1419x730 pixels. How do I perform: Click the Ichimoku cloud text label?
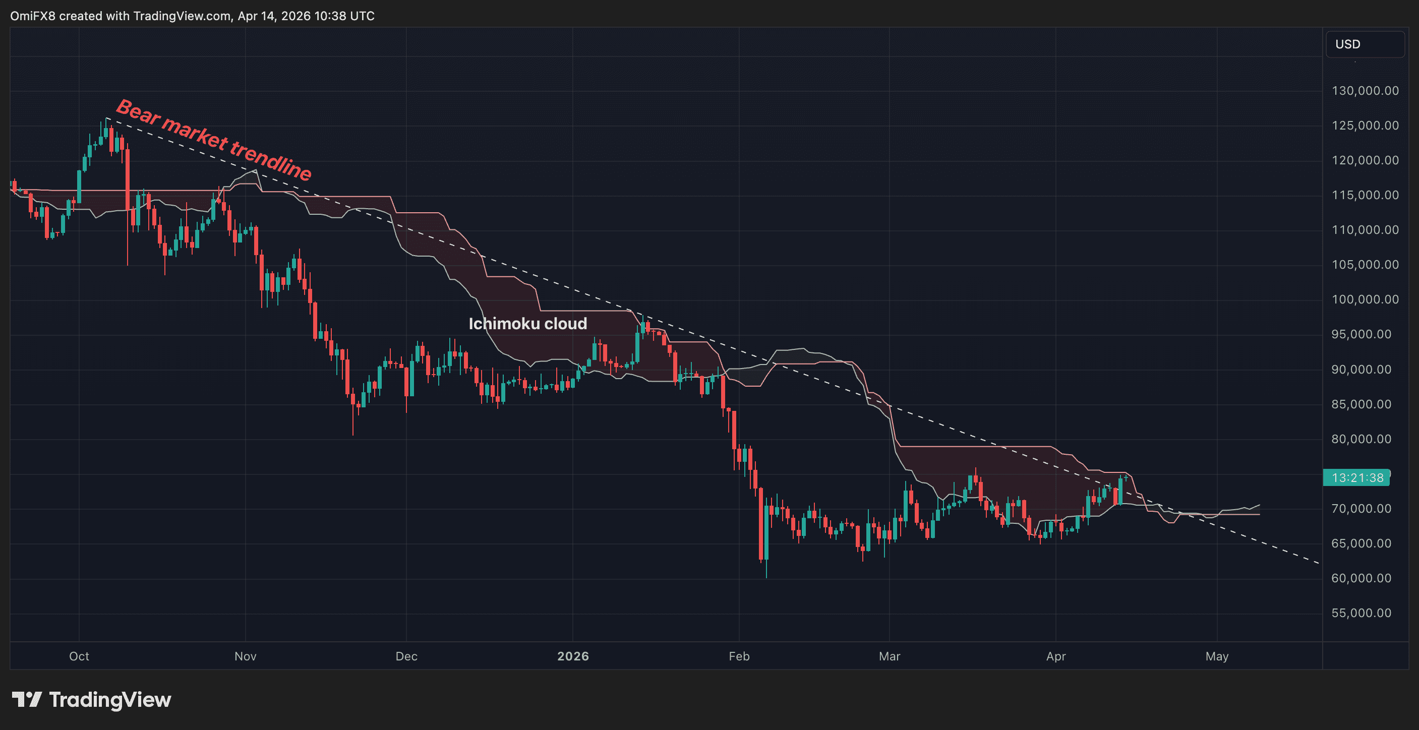point(527,324)
